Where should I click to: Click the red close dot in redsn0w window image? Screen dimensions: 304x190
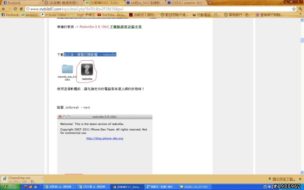60,117
